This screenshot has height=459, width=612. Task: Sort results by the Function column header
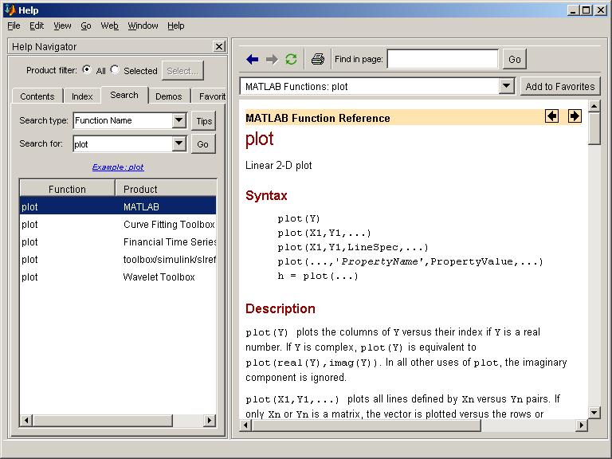point(67,189)
